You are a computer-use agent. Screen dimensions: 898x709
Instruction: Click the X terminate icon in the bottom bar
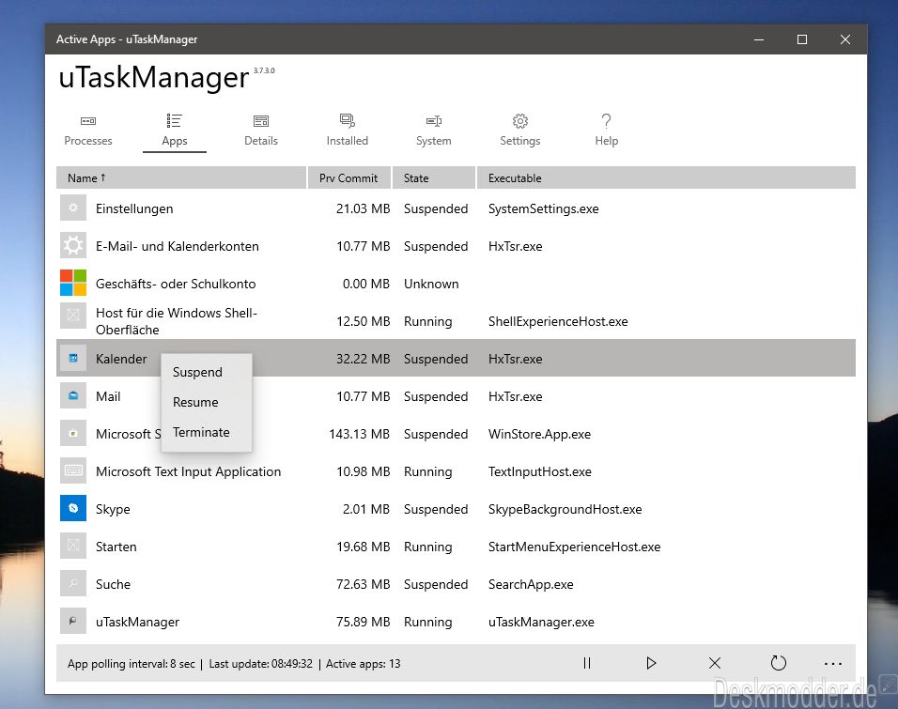click(x=715, y=663)
